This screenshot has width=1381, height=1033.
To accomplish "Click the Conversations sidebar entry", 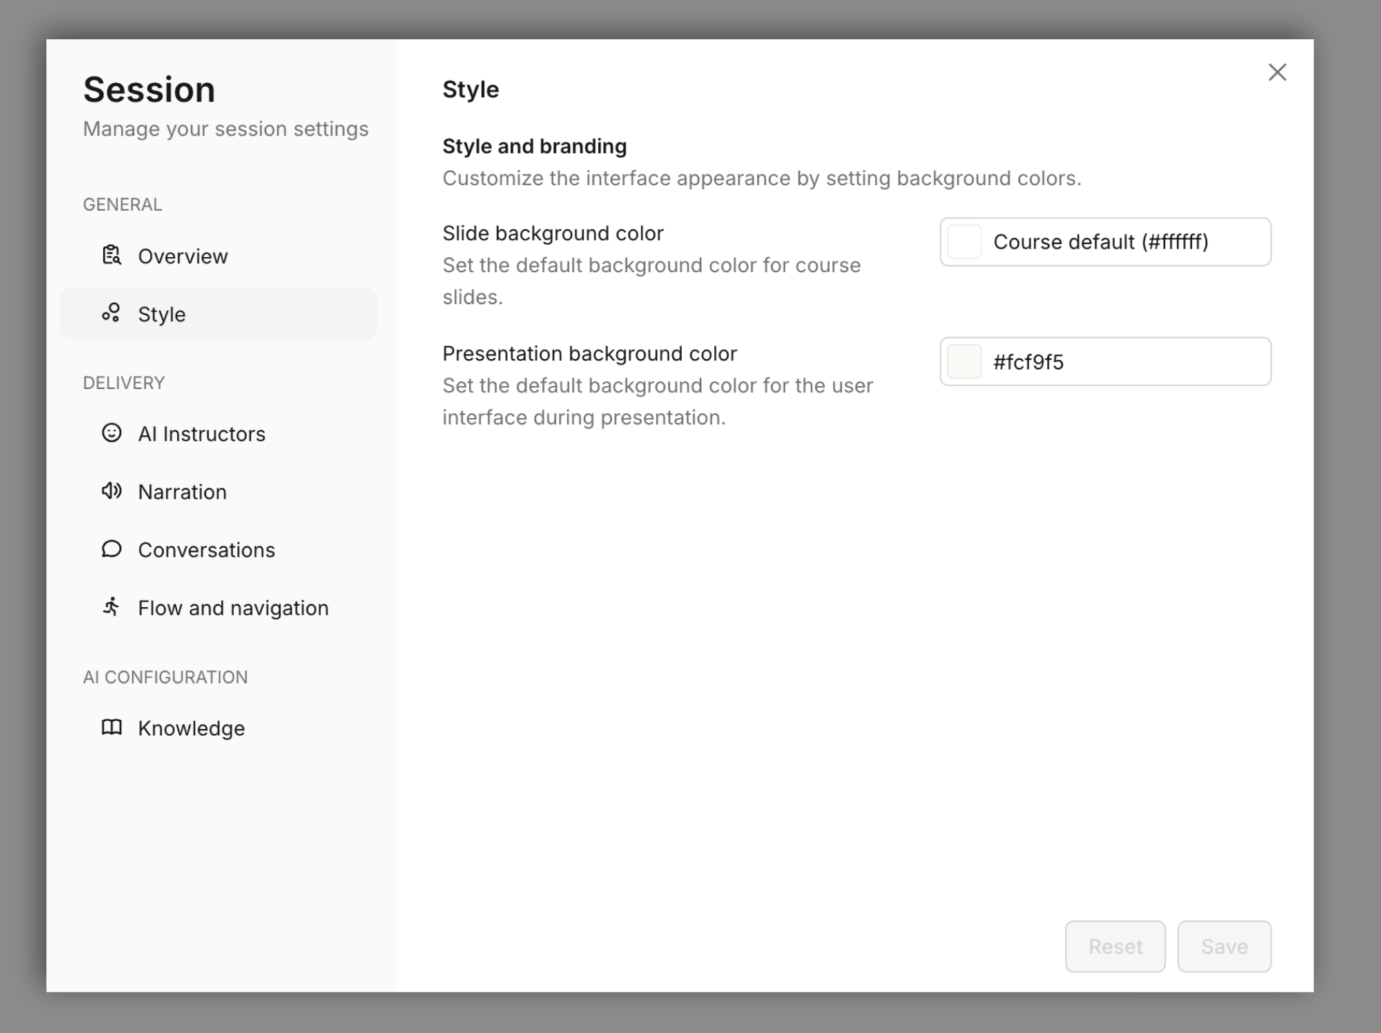I will click(x=206, y=550).
